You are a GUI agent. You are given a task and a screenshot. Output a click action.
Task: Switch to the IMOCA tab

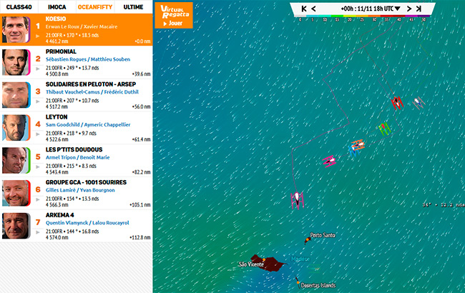(x=57, y=6)
